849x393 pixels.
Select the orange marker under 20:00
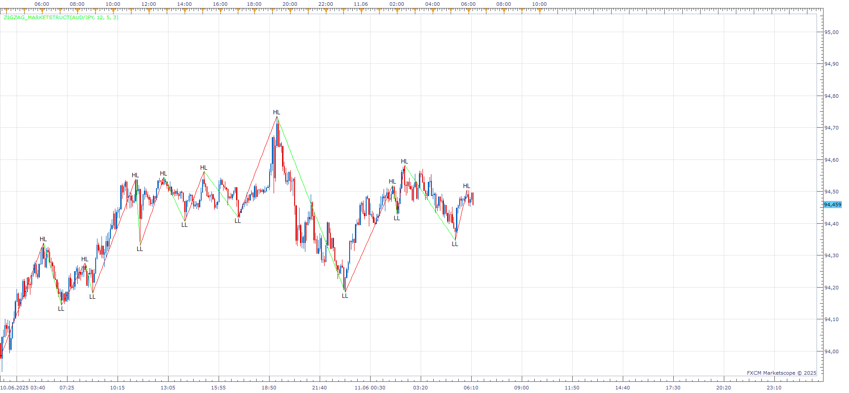tap(290, 11)
